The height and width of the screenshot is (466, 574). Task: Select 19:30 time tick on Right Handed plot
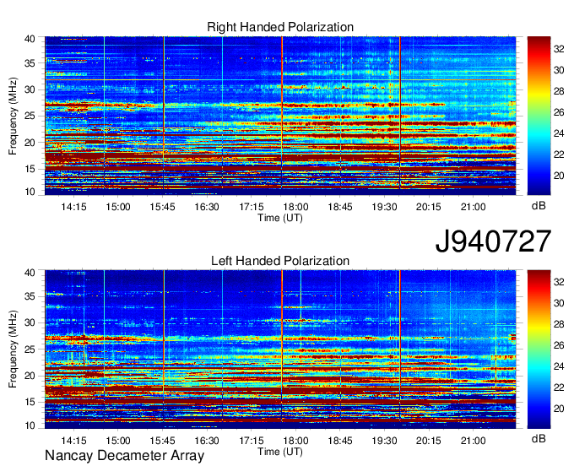pyautogui.click(x=384, y=207)
